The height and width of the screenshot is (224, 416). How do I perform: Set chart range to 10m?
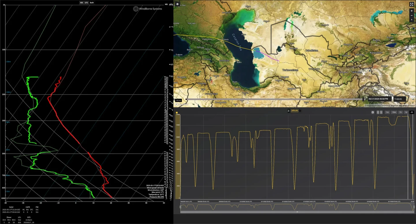(x=394, y=112)
